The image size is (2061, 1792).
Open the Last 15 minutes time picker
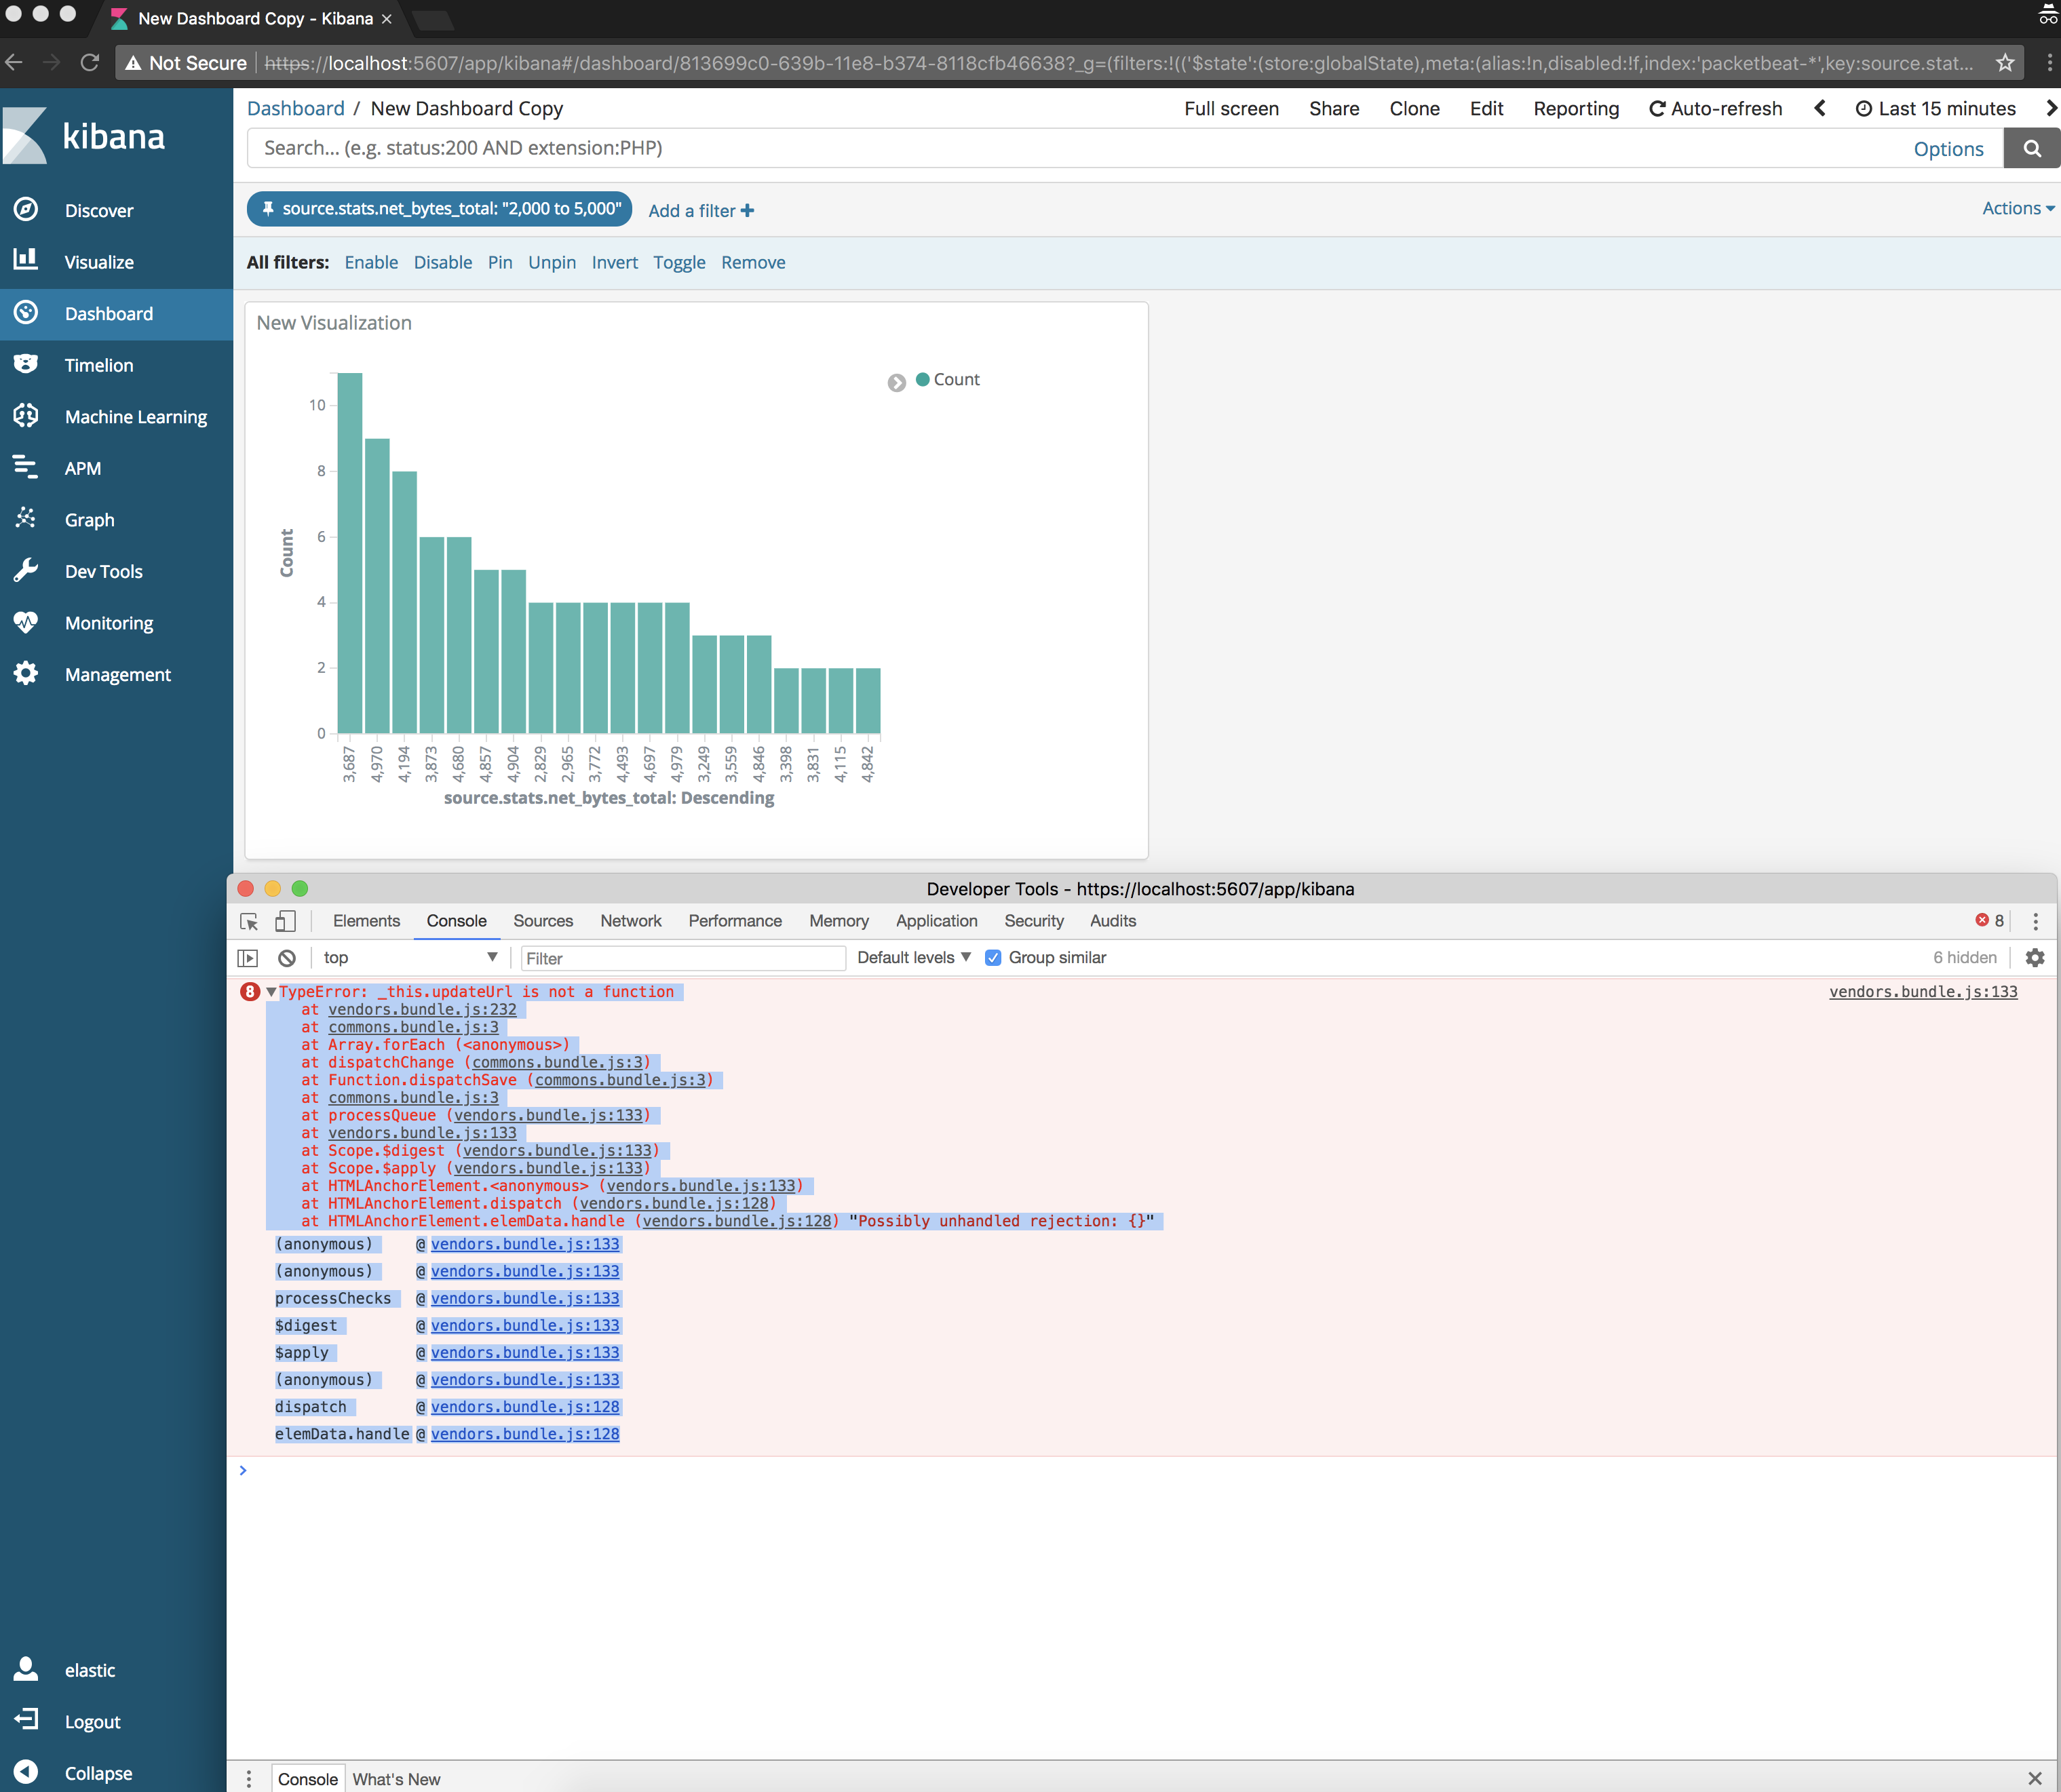pos(1936,108)
